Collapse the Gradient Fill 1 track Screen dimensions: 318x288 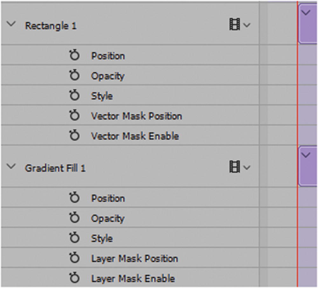[x=11, y=167]
